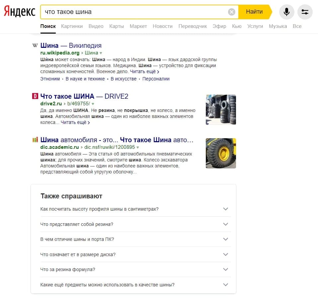Click the 'dic.nsf/ruwiki/1200895' path link
318x299 pixels.
click(x=110, y=147)
